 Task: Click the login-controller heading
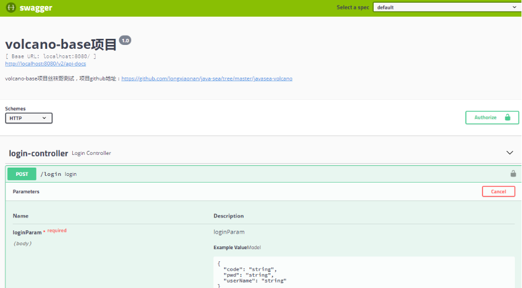coord(38,153)
